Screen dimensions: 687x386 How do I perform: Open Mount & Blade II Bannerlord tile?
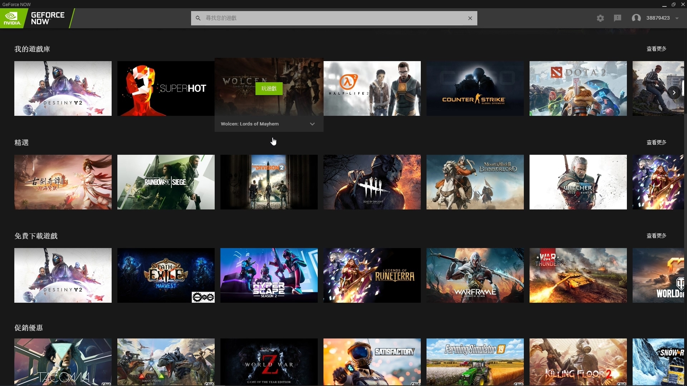(x=475, y=182)
